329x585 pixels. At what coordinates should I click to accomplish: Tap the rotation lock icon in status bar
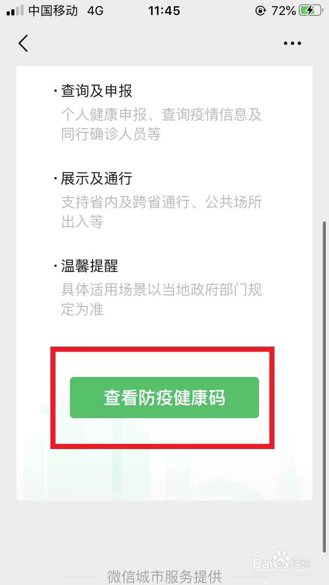[x=261, y=11]
